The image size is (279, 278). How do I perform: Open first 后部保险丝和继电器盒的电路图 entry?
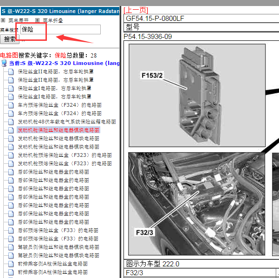point(53,172)
